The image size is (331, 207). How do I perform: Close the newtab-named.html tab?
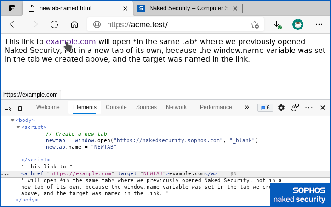pos(125,8)
